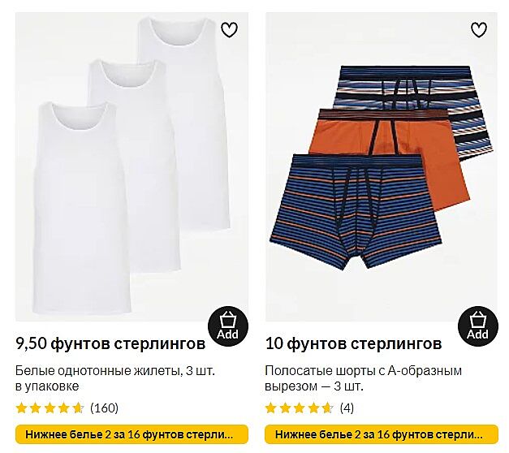View the (4) reviews for the shorts
This screenshot has width=509, height=453.
(x=347, y=408)
